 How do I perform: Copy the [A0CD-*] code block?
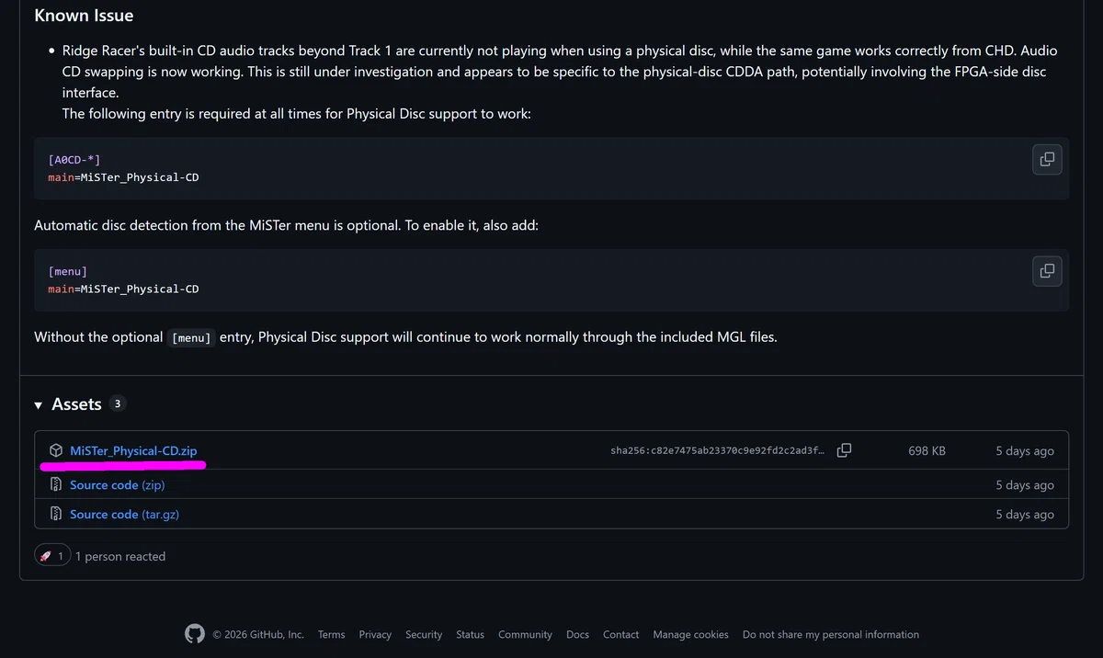(1047, 159)
